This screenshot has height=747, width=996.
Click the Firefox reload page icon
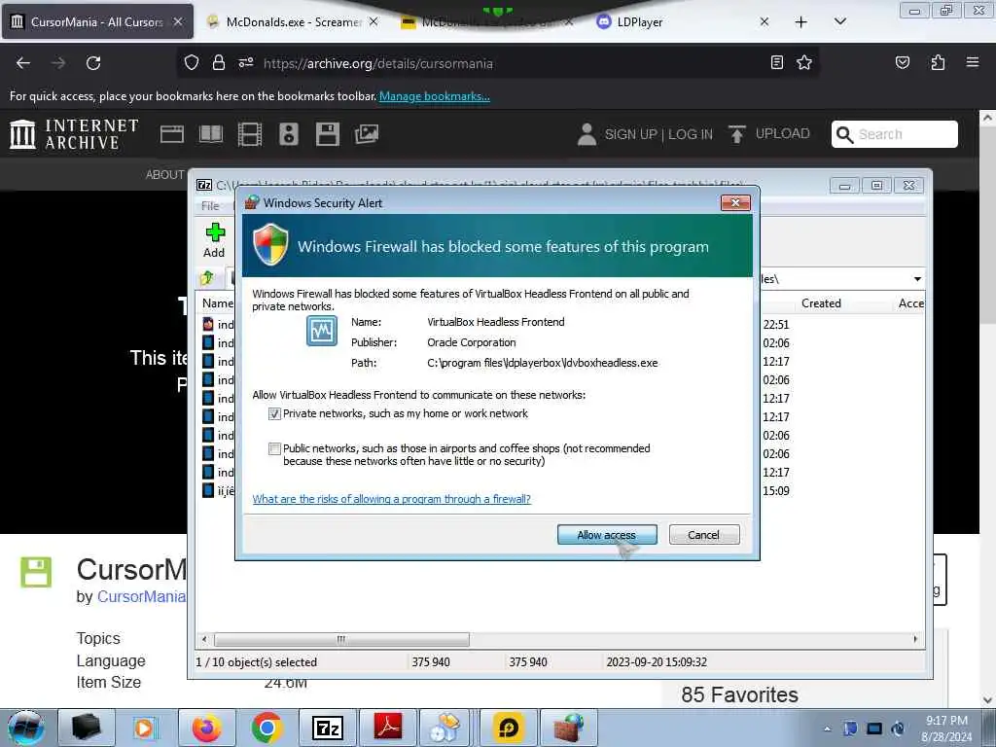tap(93, 63)
